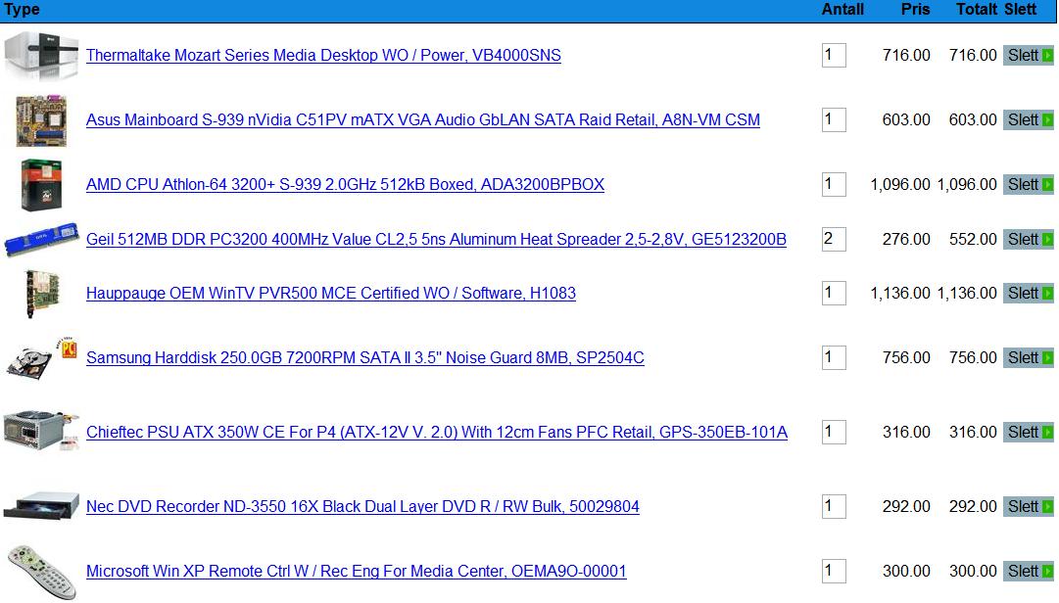
Task: Open Samsung Harddisk 250.0GB link
Action: pos(365,358)
